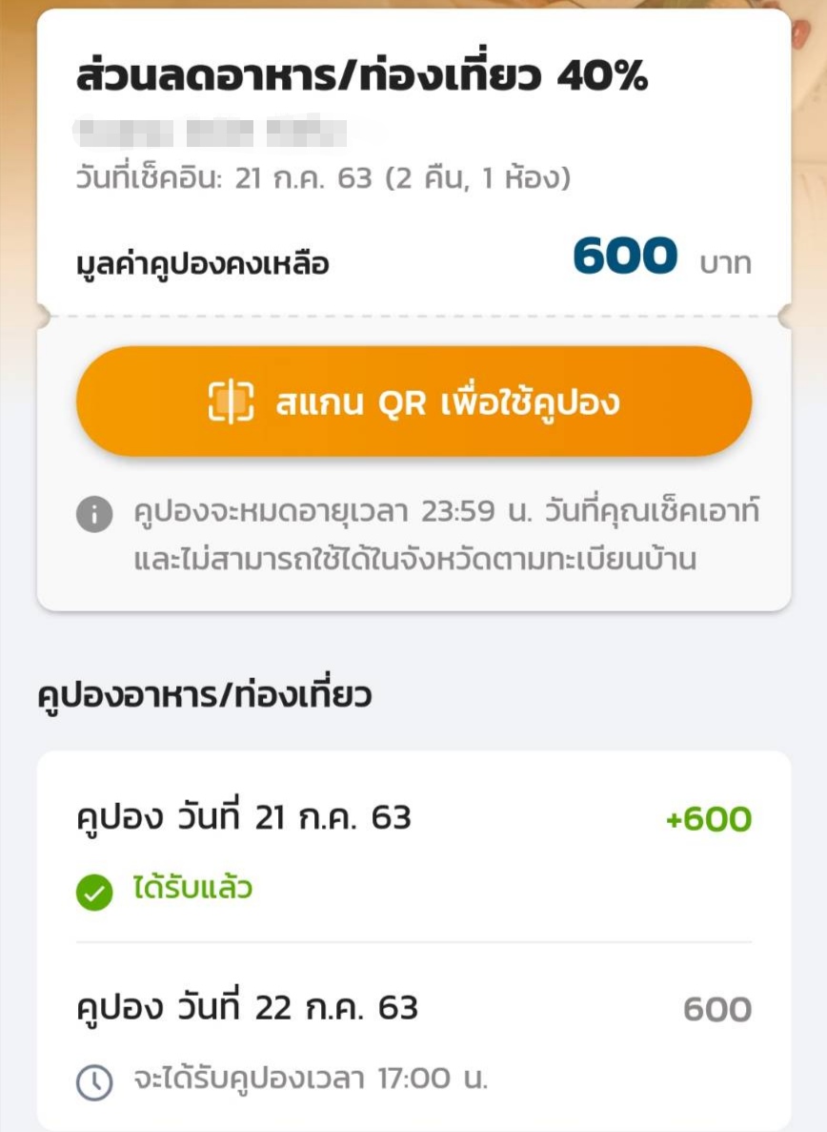Click the มูลค่าคูปองคงเหลือ label

pyautogui.click(x=203, y=263)
